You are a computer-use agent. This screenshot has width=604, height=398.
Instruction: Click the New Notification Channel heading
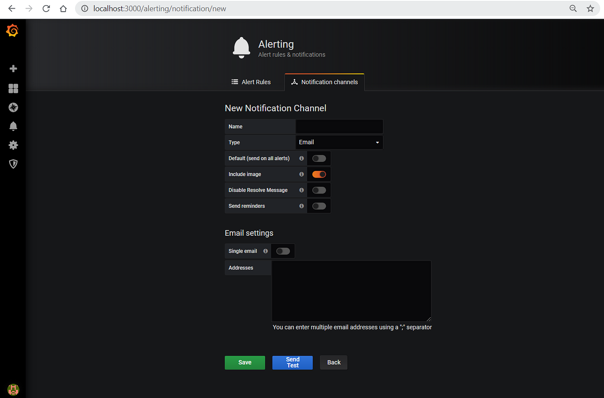(276, 108)
